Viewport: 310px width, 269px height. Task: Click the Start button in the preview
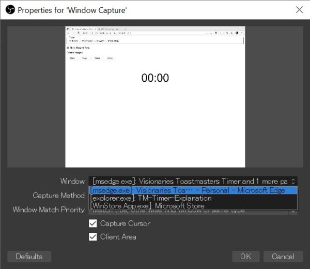(72, 58)
